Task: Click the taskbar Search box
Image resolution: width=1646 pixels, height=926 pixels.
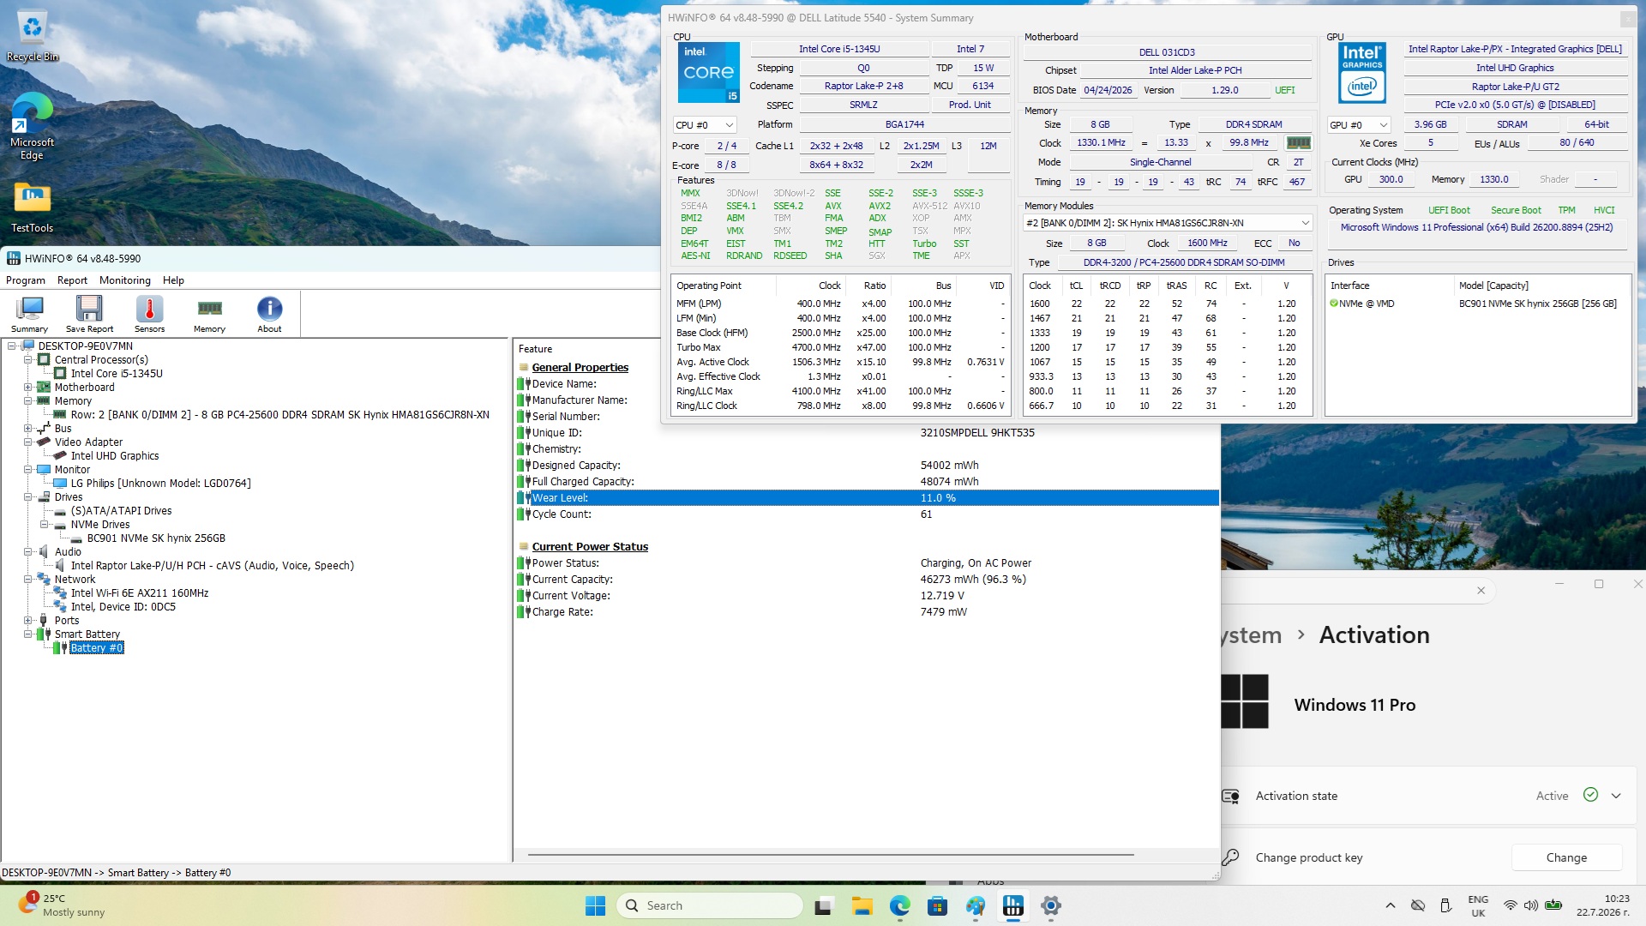Action: [710, 905]
